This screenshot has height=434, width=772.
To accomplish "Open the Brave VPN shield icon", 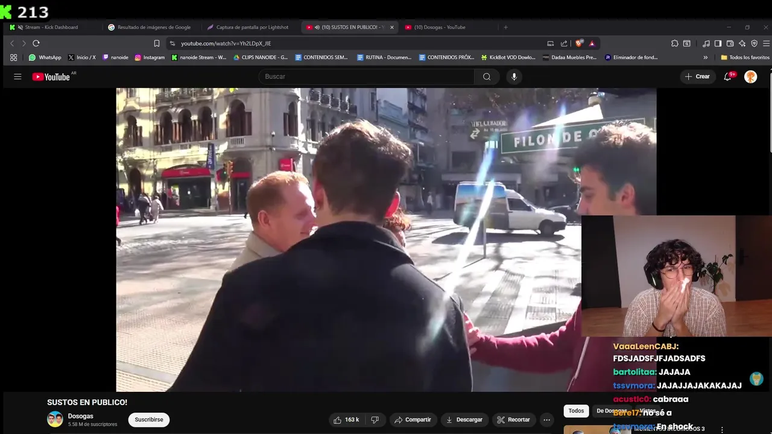I will pos(754,43).
